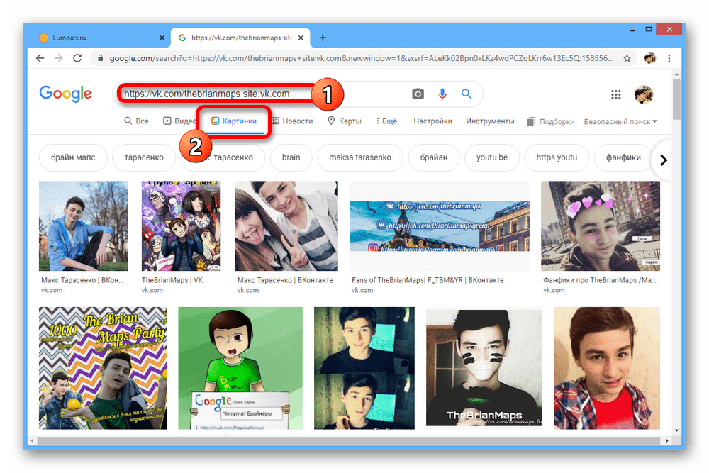Open Google account avatar on page

(x=643, y=94)
